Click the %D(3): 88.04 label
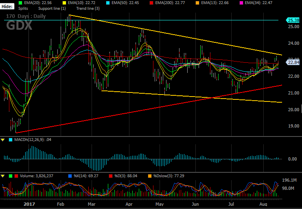The image size is (302, 209). [126, 176]
